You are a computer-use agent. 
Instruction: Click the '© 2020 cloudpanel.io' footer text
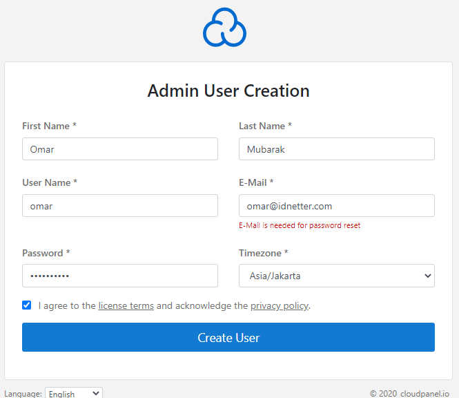[409, 393]
